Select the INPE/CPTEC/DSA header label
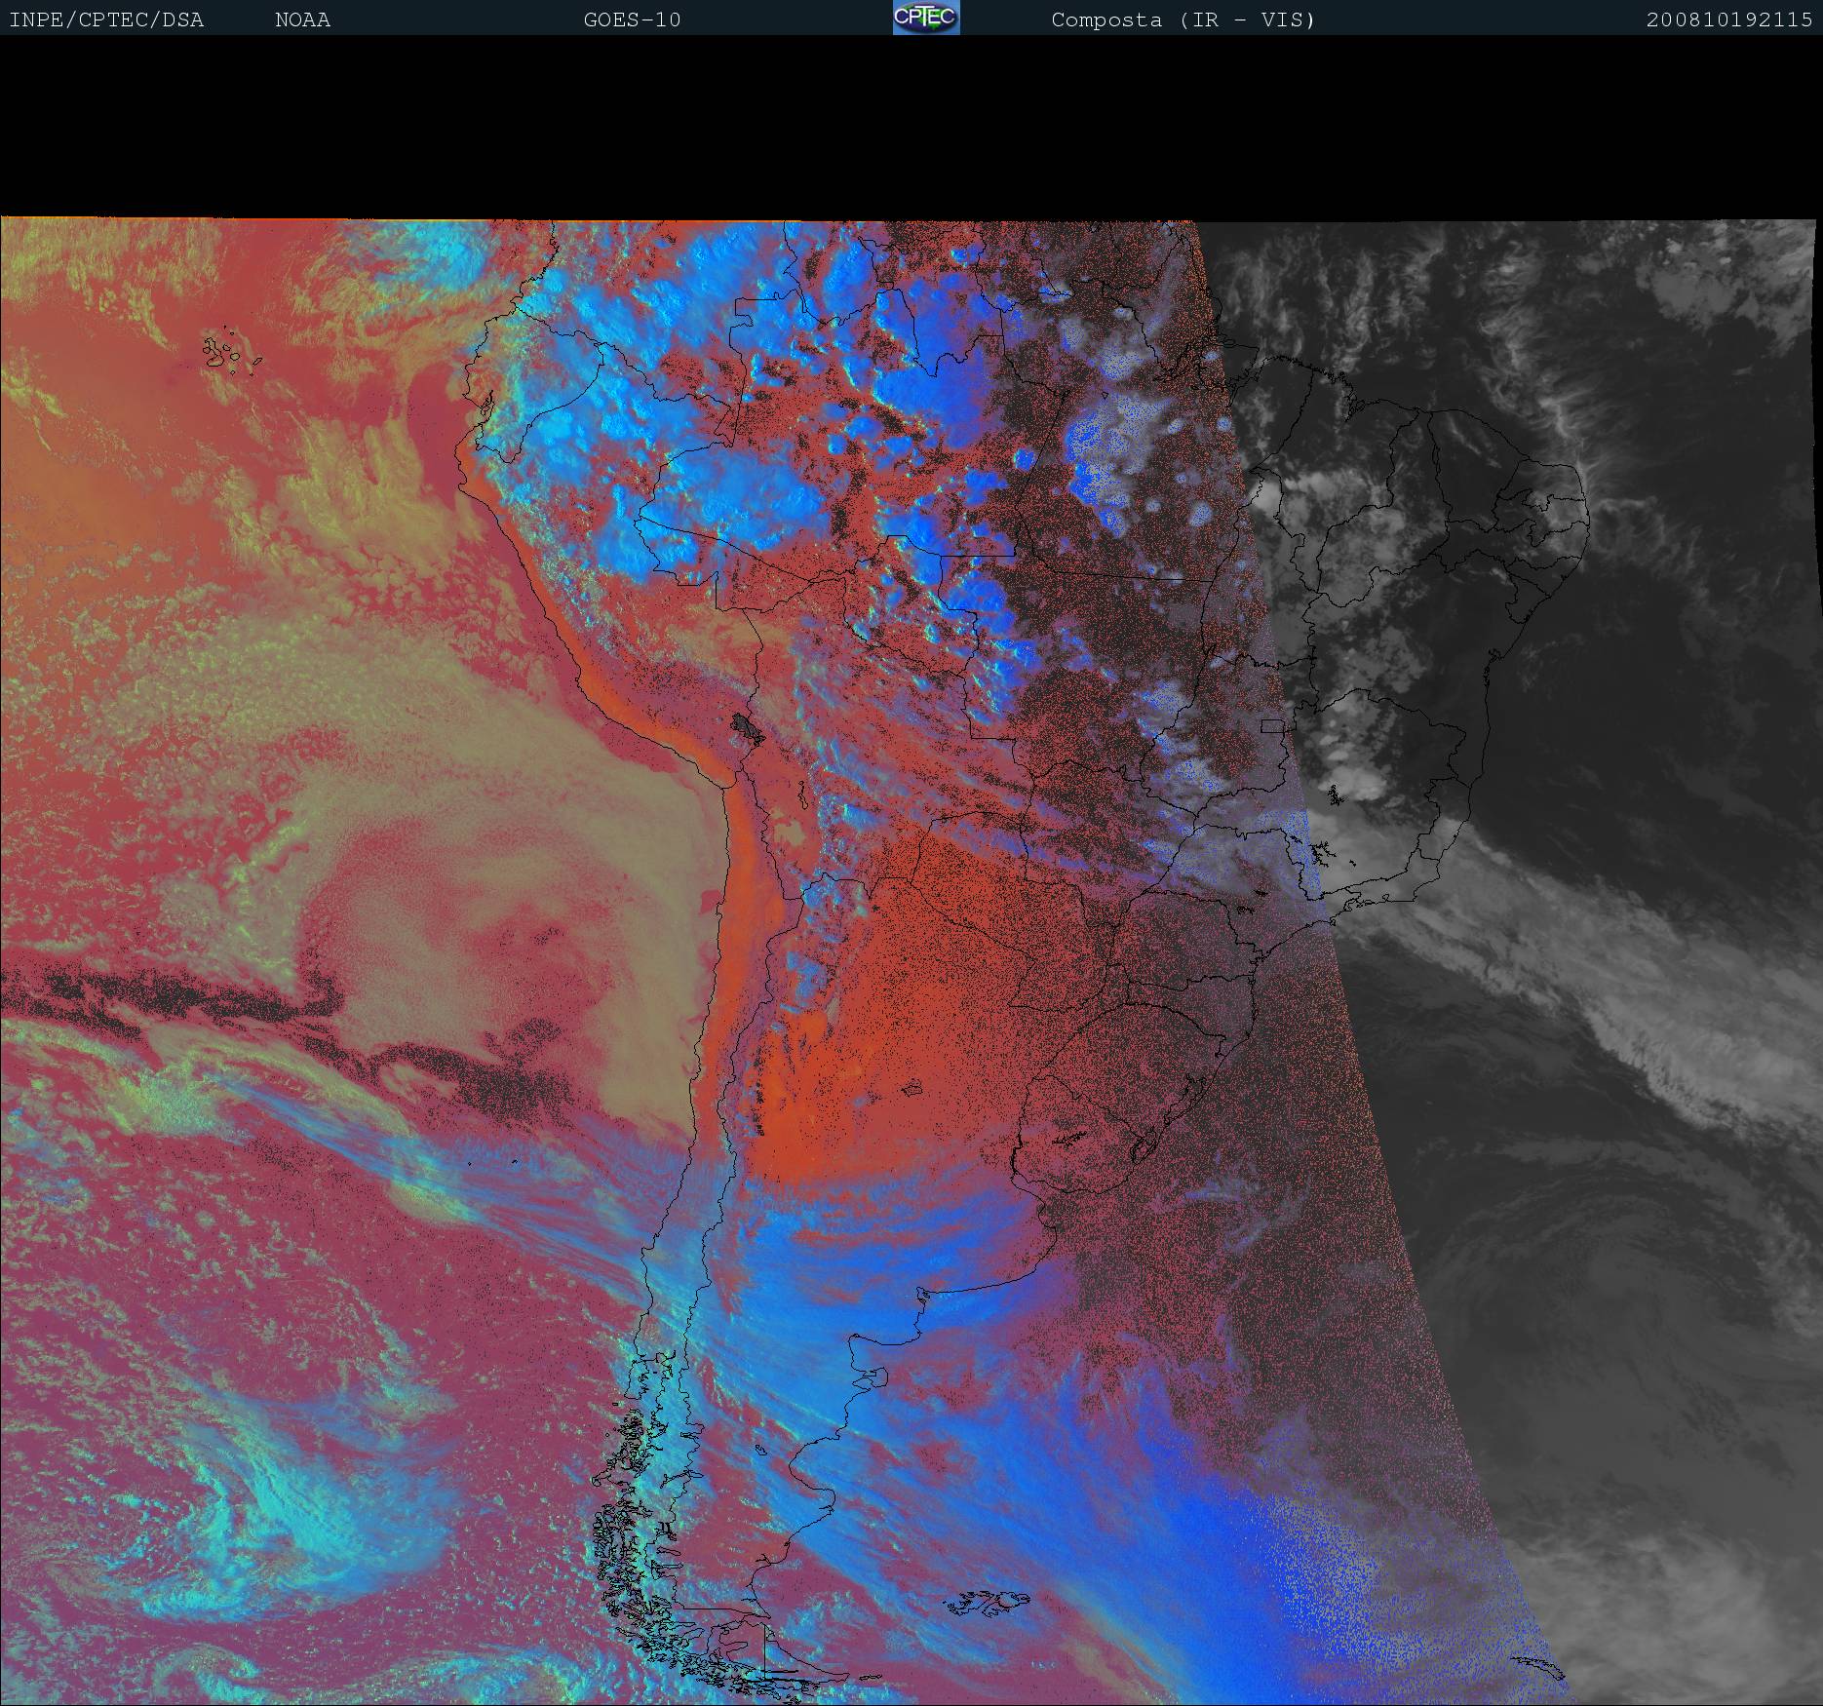 106,20
